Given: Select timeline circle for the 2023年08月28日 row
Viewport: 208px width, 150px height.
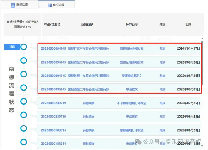Looking at the screenshot, I should 24,61.
